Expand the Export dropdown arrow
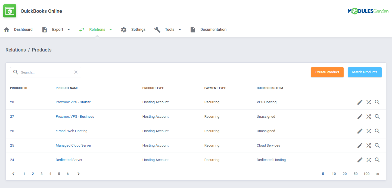The height and width of the screenshot is (188, 392). 69,30
